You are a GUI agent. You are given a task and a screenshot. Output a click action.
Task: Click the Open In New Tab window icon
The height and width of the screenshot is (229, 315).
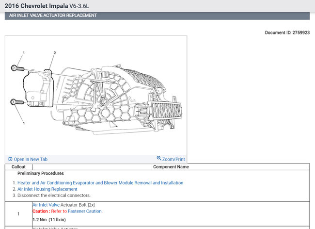[10, 159]
